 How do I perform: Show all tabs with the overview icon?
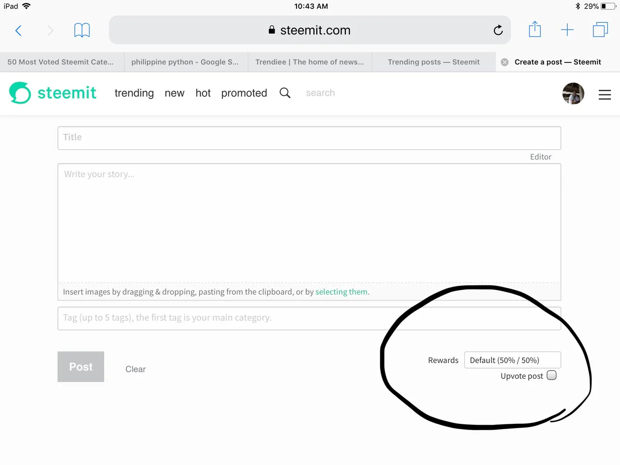[x=600, y=30]
